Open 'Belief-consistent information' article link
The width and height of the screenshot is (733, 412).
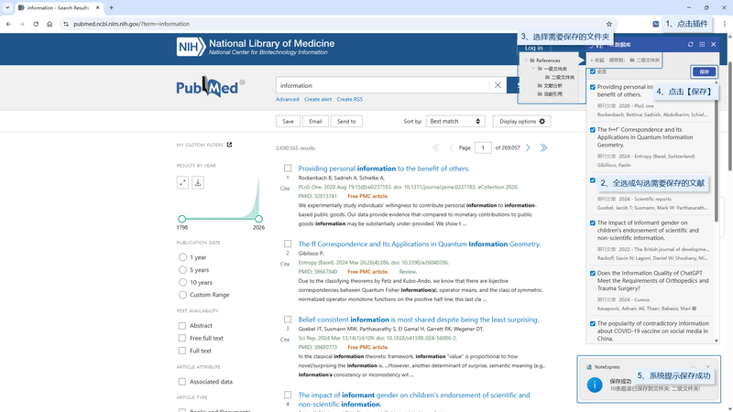click(419, 320)
